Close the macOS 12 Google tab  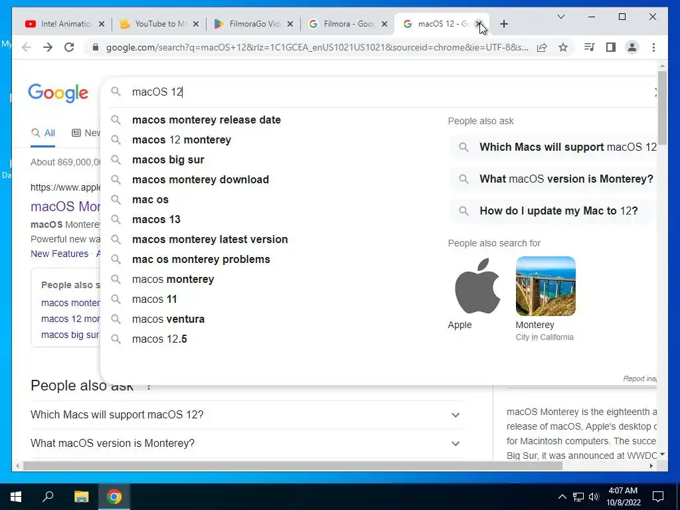[x=479, y=25]
